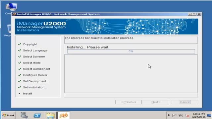
Task: Click the Set Deployment checkmark icon
Action: pos(20,81)
